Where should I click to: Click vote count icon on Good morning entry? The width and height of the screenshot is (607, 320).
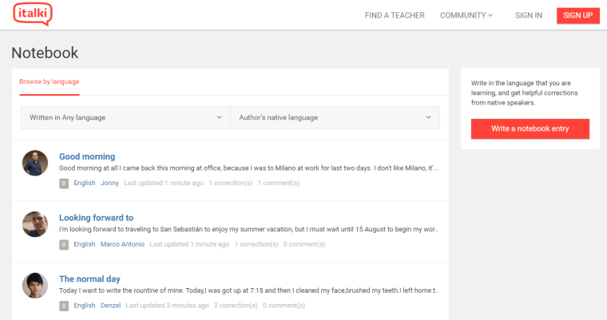coord(64,184)
